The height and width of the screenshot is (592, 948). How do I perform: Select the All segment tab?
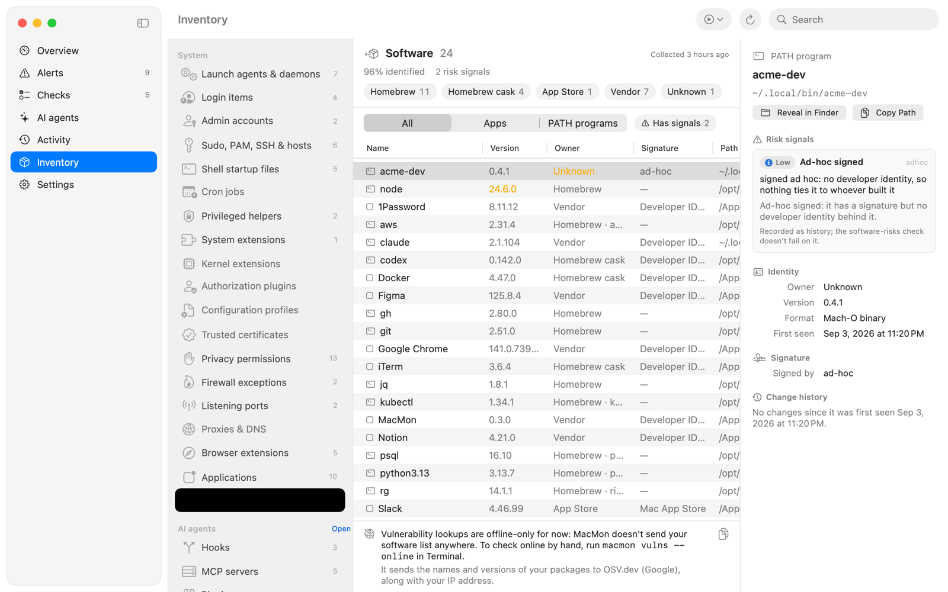pos(408,123)
